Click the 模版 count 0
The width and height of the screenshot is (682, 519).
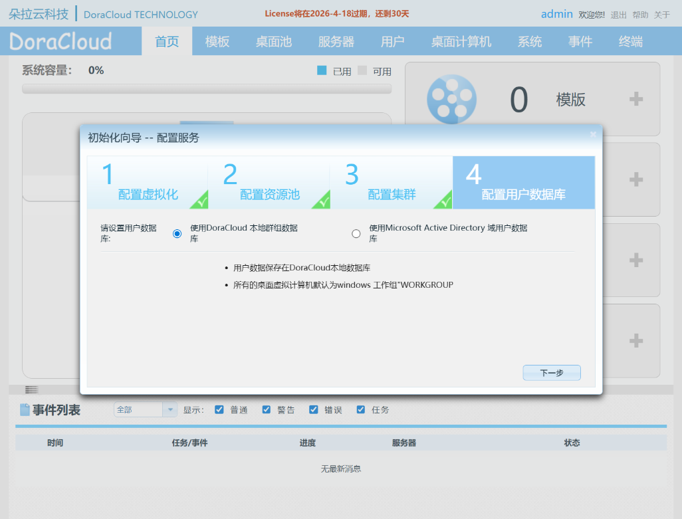[x=519, y=100]
